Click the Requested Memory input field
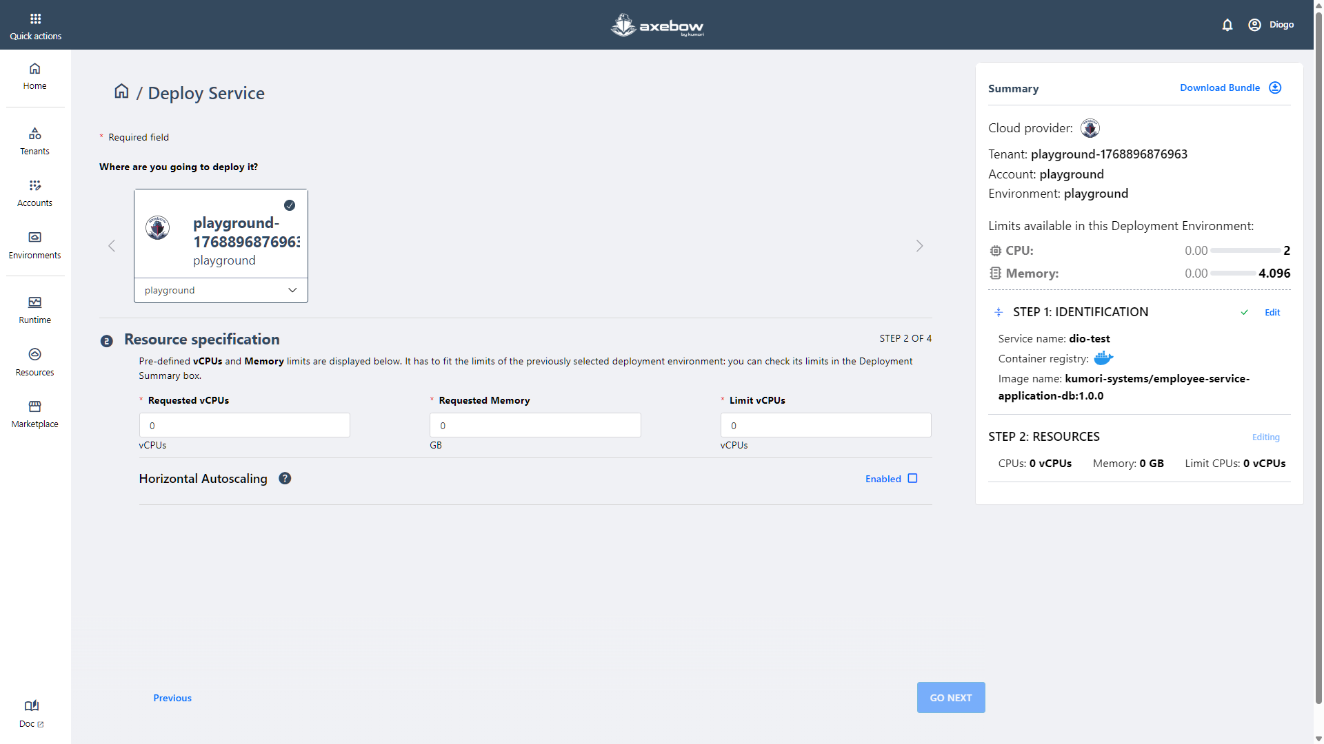The image size is (1324, 744). (535, 425)
